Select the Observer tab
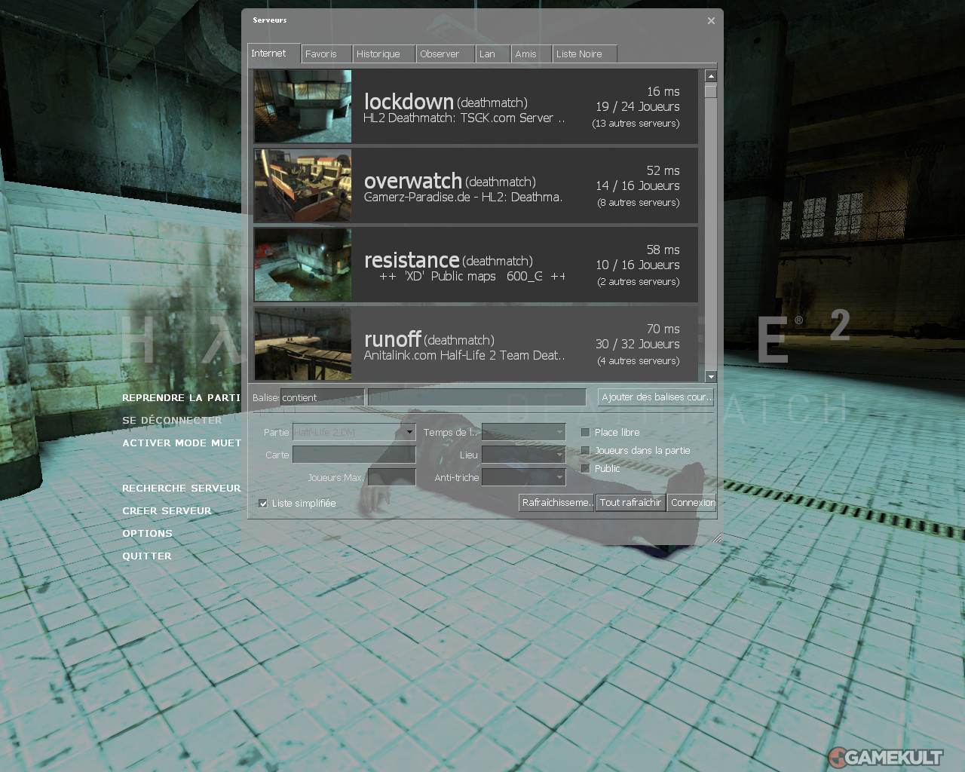Screen dimensions: 965x772 [x=446, y=54]
